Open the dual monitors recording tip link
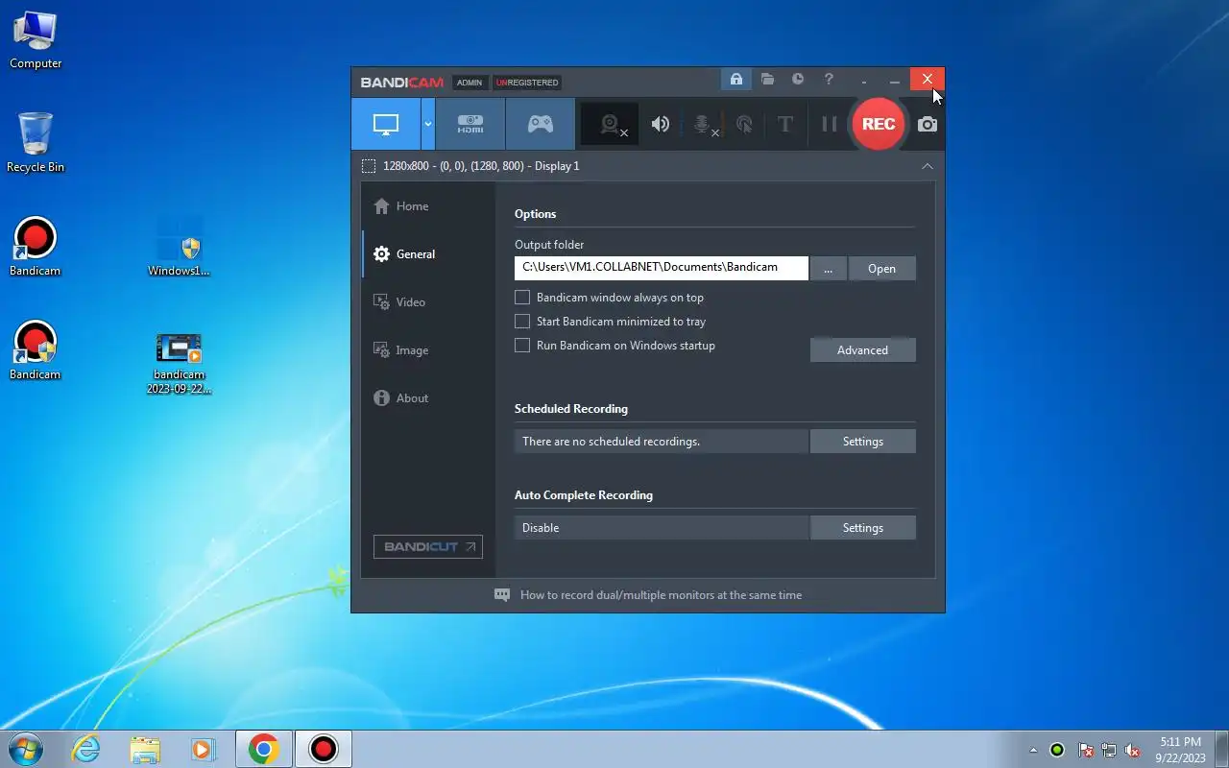 [x=661, y=595]
